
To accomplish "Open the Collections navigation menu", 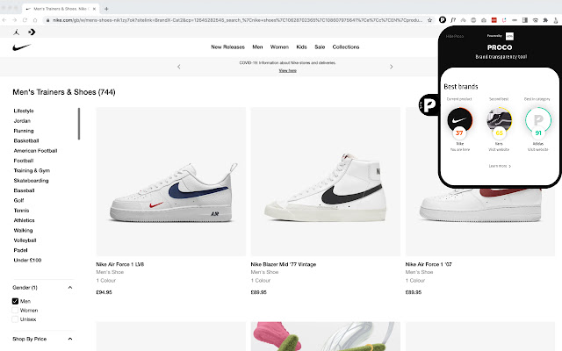I will 345,47.
